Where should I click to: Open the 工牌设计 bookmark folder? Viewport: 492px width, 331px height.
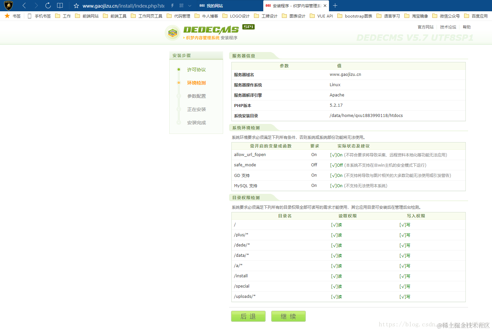coord(266,16)
